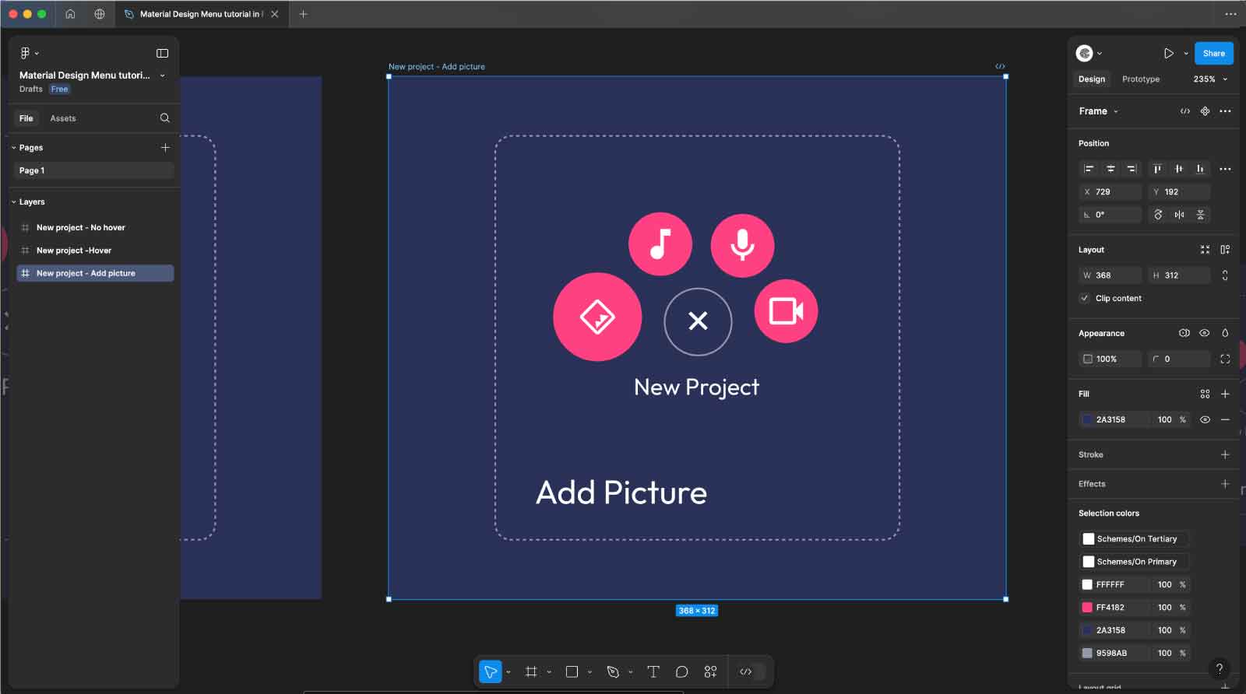
Task: Open the Actions tool in bottom toolbar
Action: (710, 672)
